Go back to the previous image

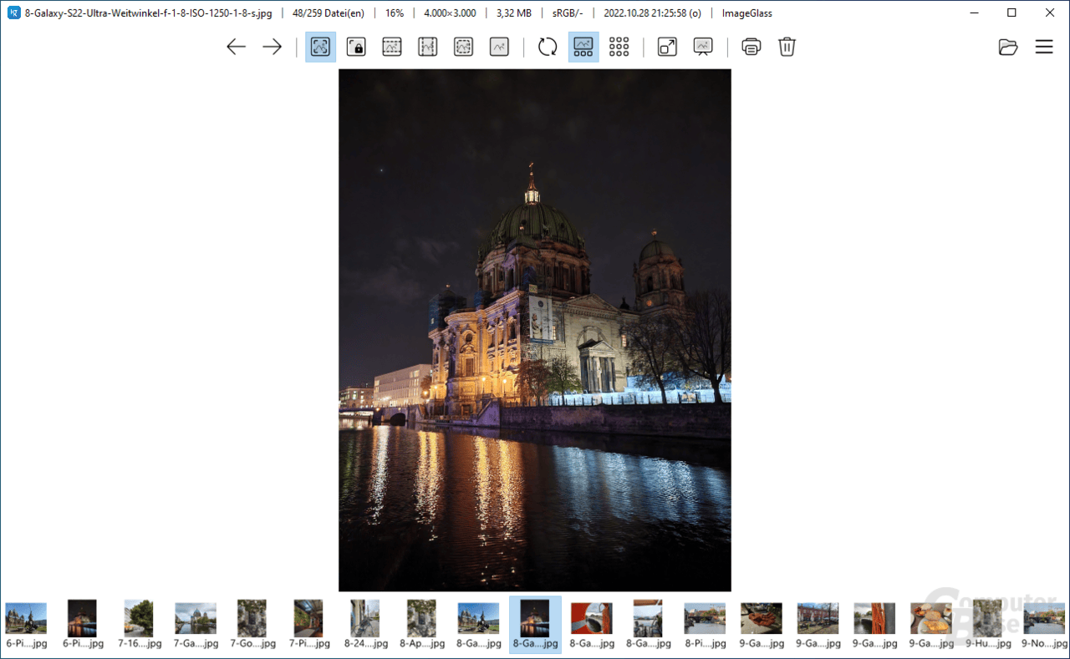click(236, 47)
